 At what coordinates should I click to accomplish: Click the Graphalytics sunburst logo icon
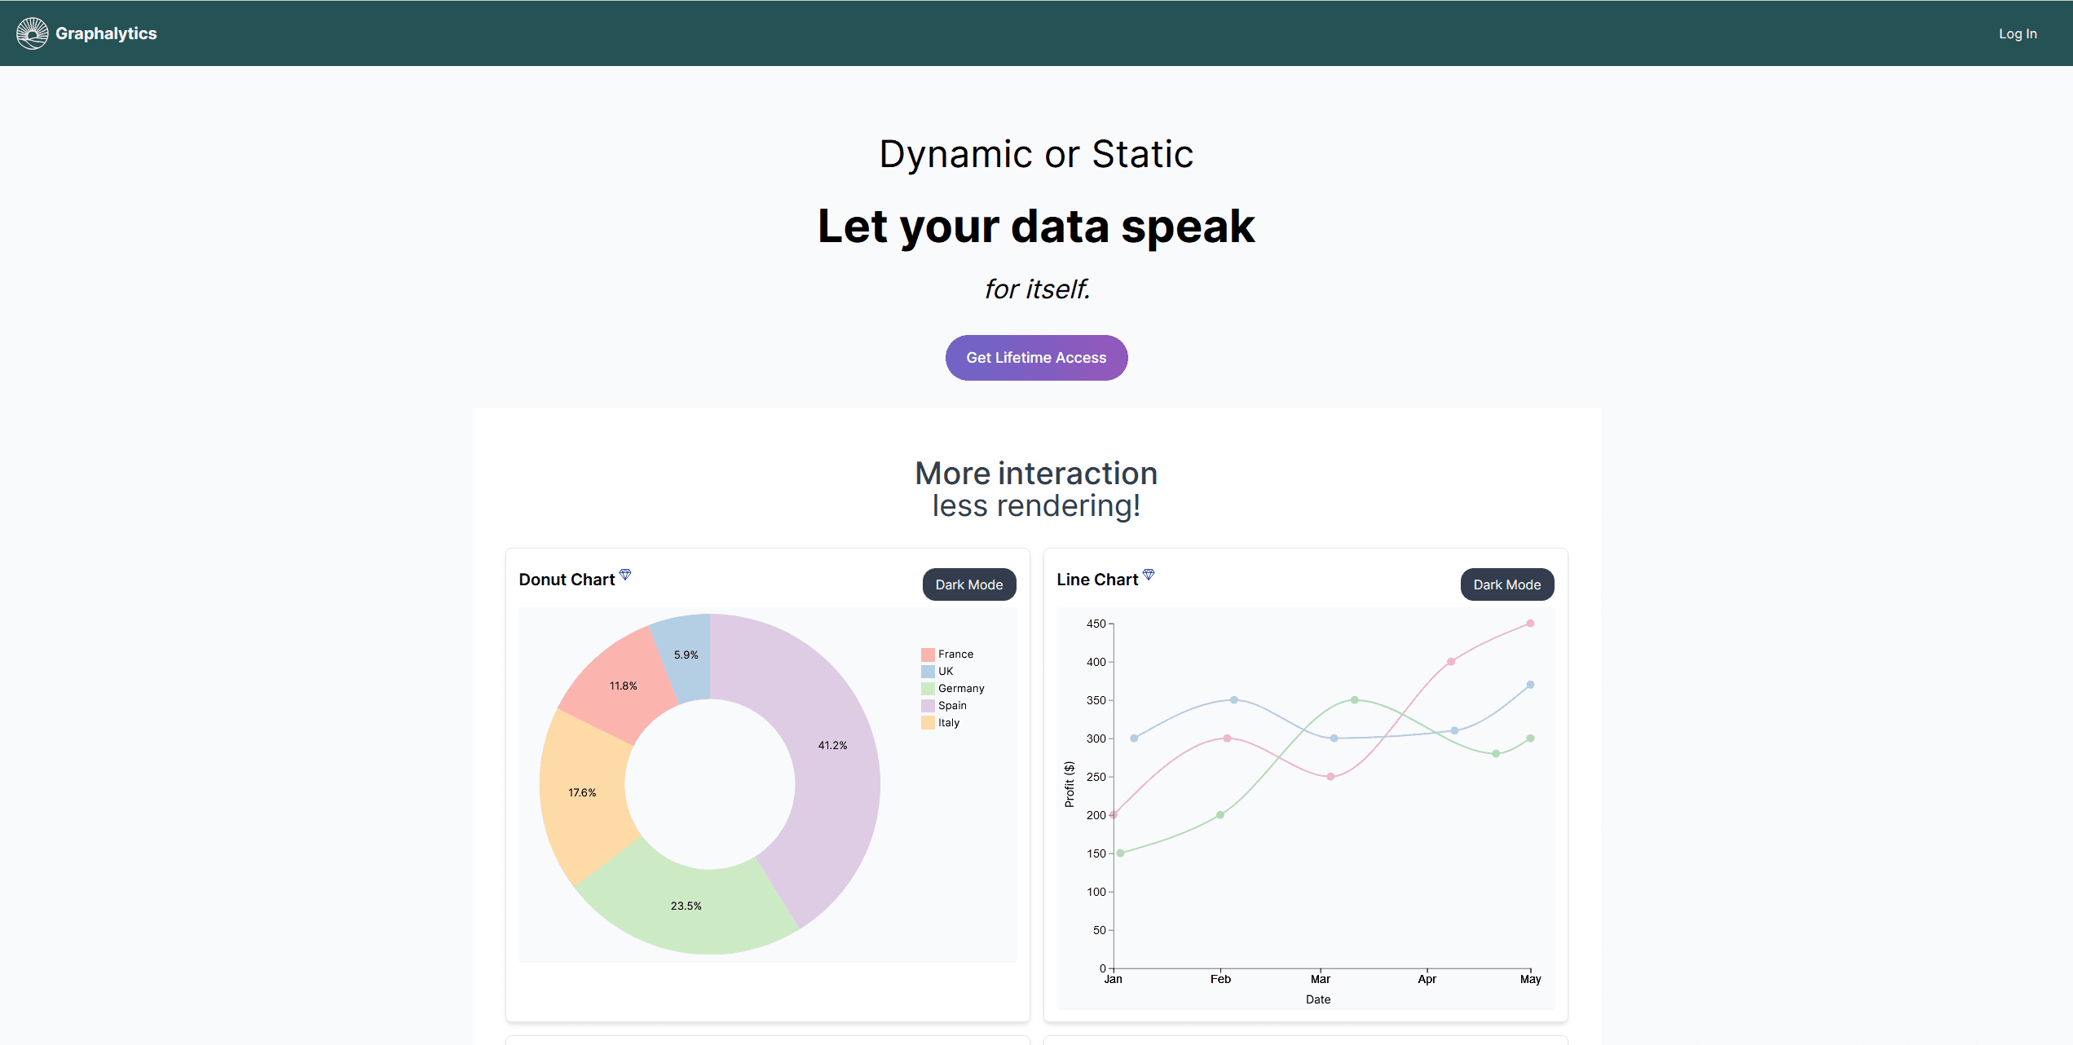point(33,33)
